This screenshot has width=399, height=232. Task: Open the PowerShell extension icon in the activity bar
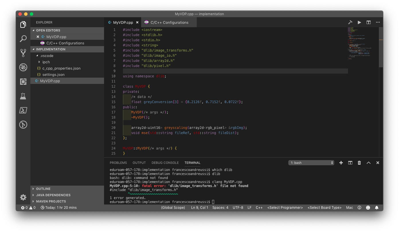click(23, 110)
